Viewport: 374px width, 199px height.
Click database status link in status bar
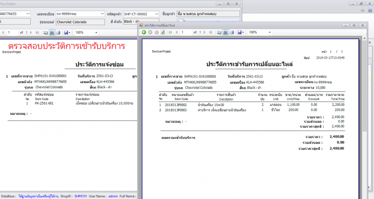39,196
